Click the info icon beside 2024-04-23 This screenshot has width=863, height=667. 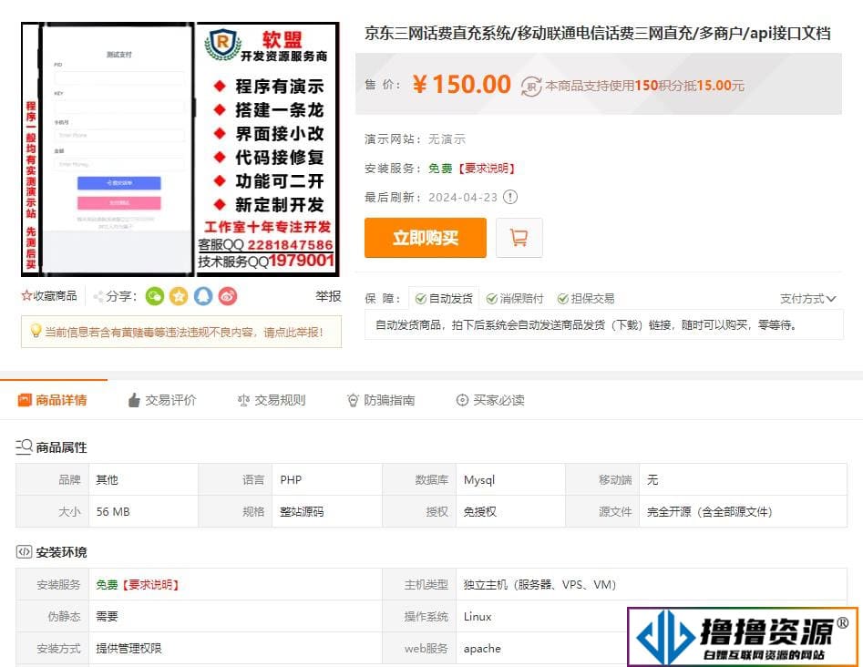[510, 197]
